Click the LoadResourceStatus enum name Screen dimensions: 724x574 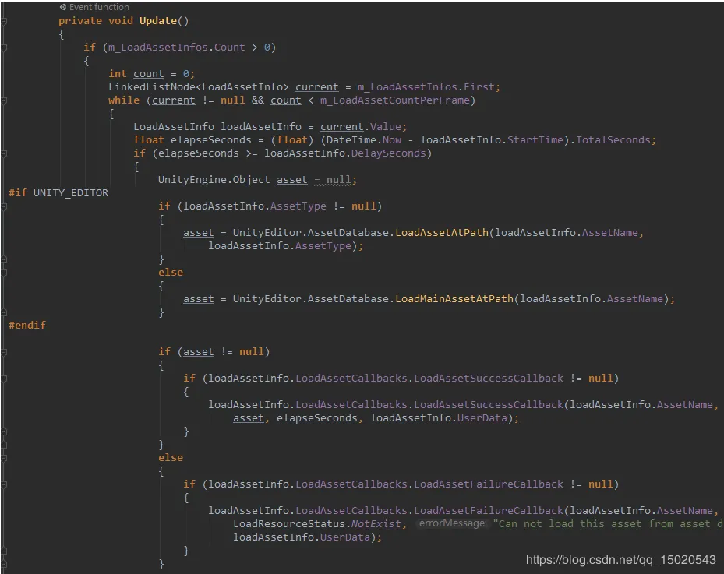pyautogui.click(x=288, y=524)
